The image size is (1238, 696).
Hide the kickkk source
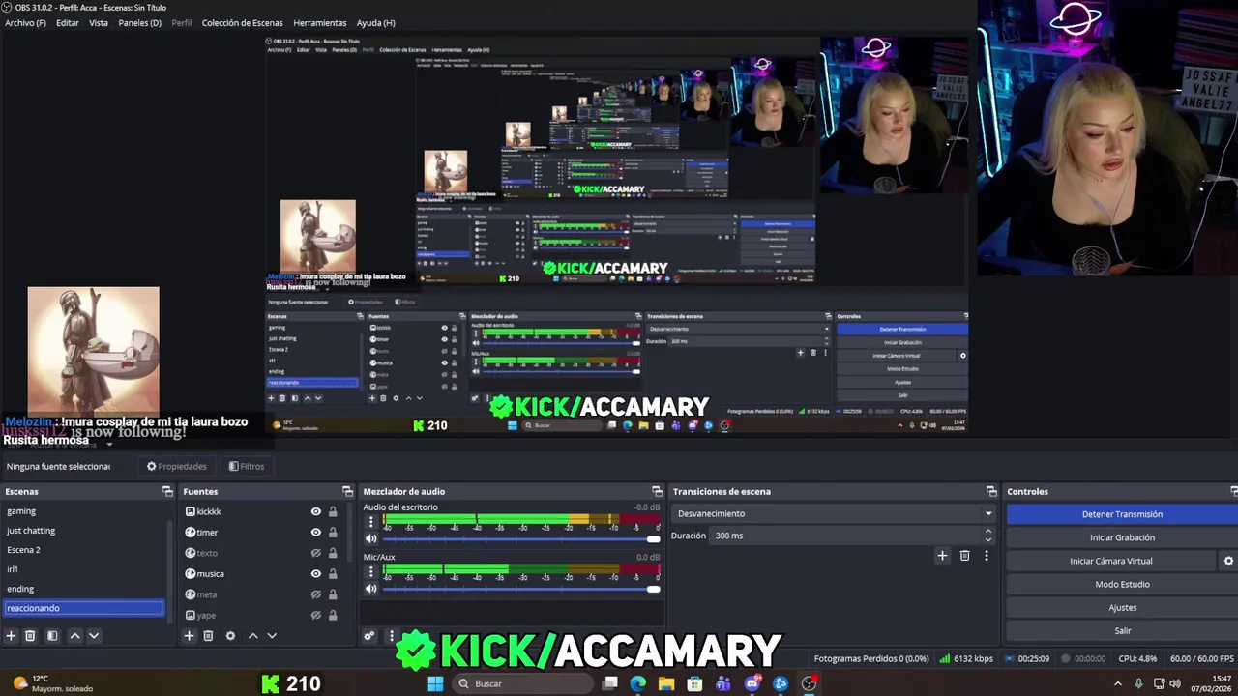tap(315, 511)
